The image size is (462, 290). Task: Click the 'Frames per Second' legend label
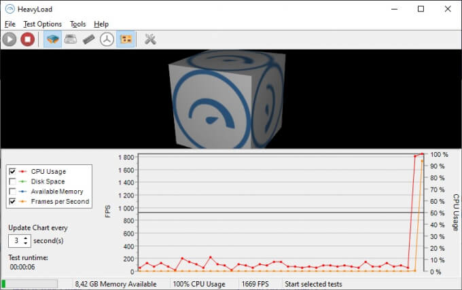(60, 202)
